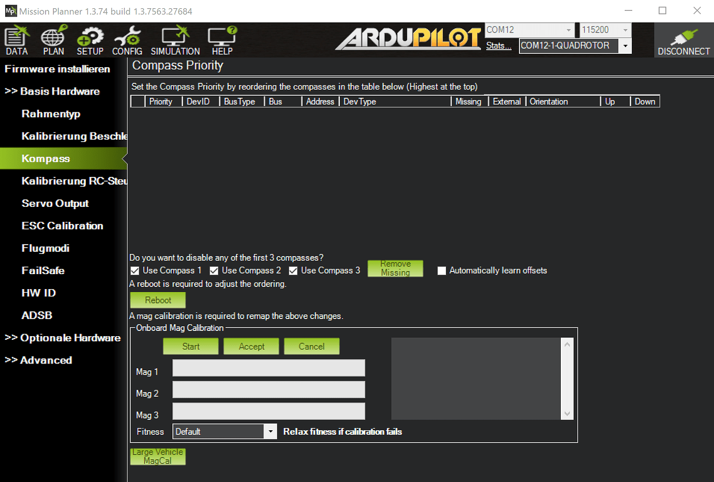Open the Stats... link

coord(499,46)
